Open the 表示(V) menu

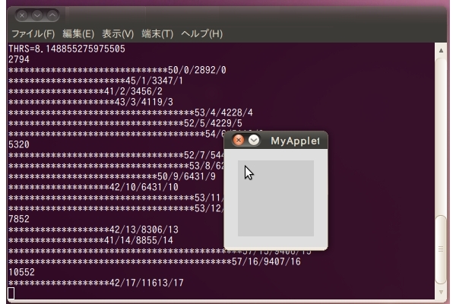coord(118,34)
